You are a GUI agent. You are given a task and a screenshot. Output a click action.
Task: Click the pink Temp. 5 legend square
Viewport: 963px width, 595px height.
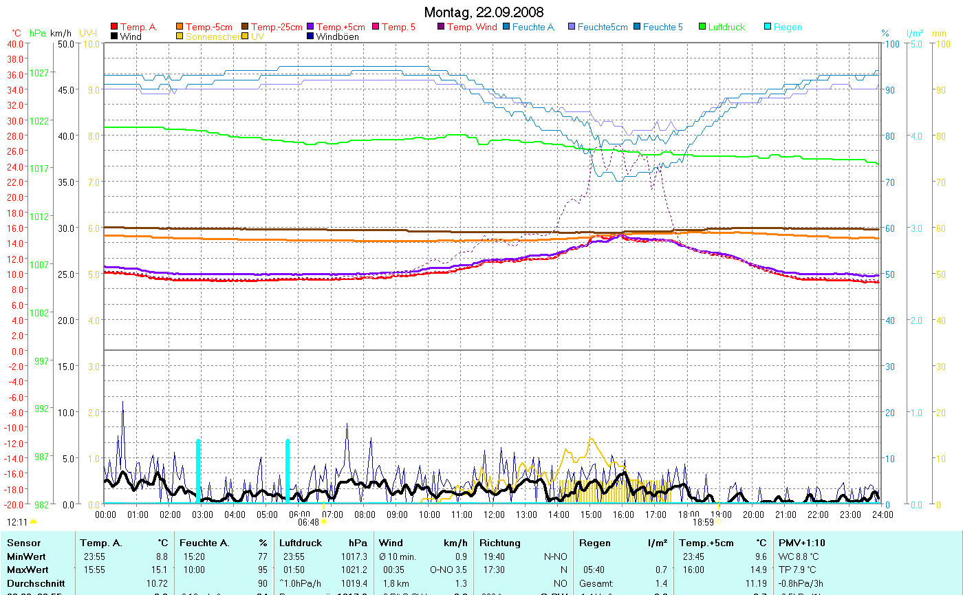(376, 27)
